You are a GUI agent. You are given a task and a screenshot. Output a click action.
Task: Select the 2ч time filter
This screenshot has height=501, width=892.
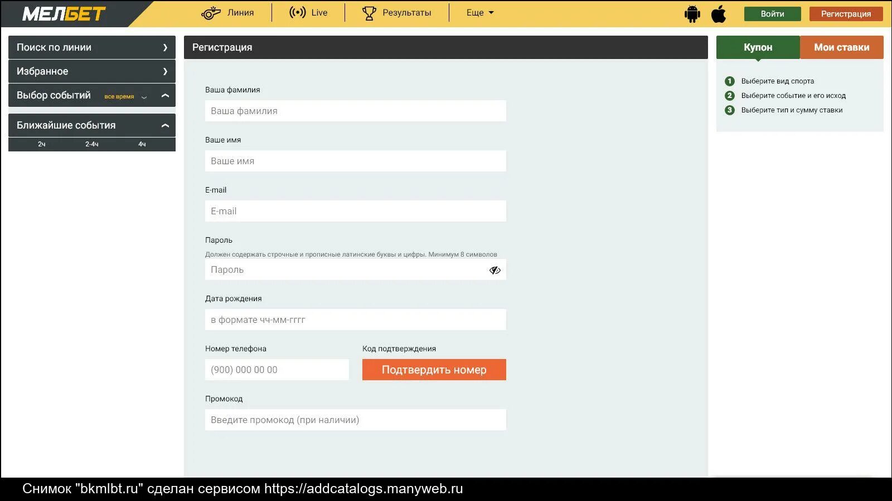42,144
